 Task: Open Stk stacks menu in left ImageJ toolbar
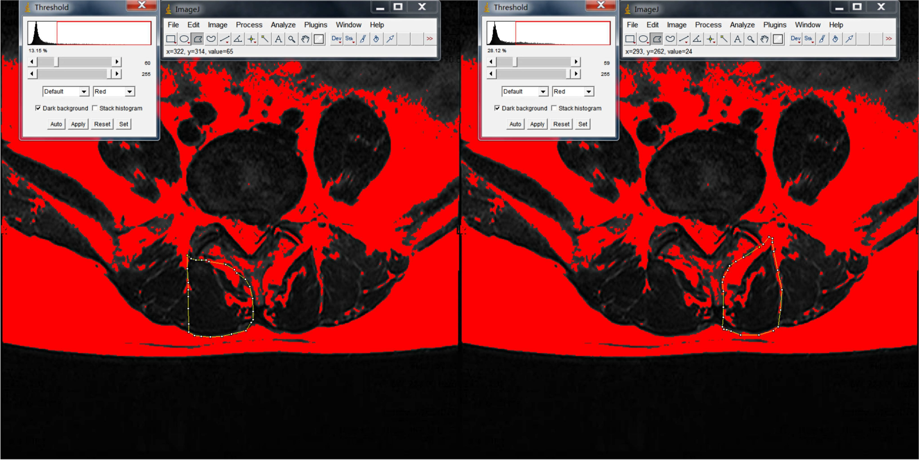tap(350, 39)
